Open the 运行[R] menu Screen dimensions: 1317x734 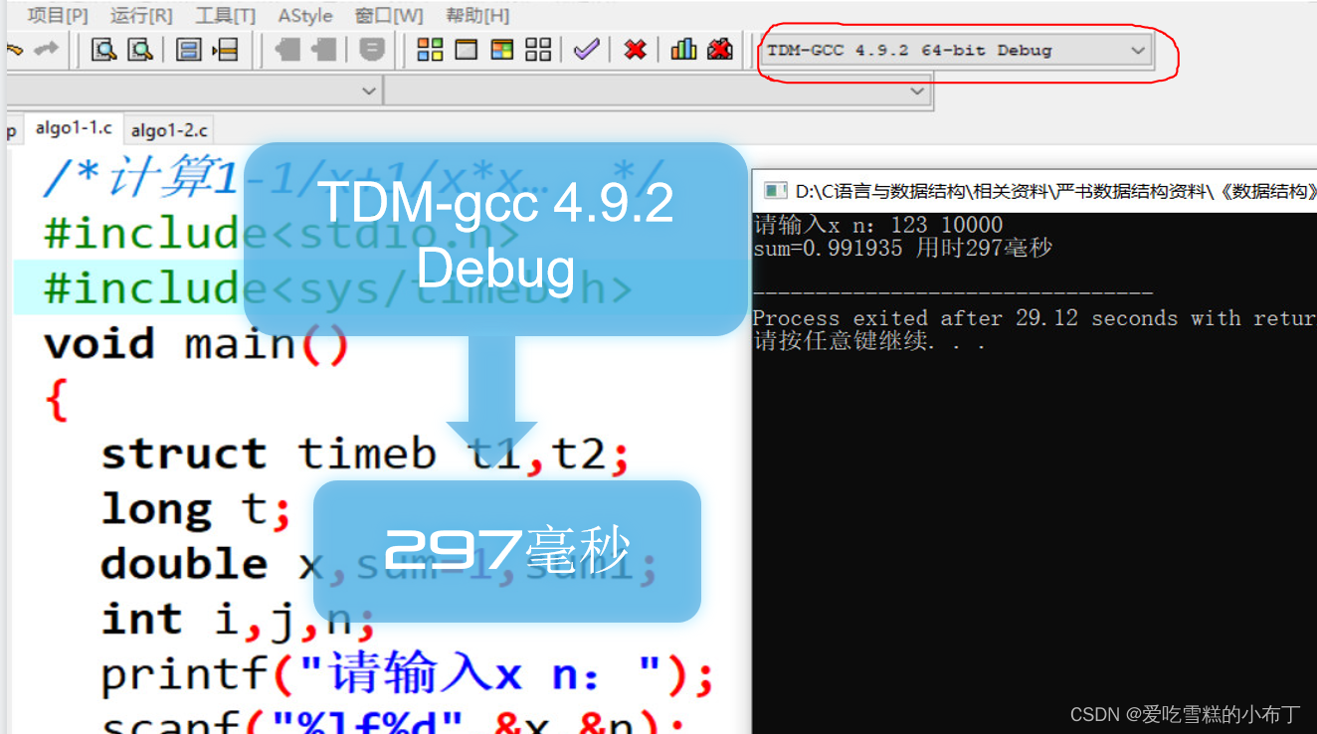click(141, 15)
